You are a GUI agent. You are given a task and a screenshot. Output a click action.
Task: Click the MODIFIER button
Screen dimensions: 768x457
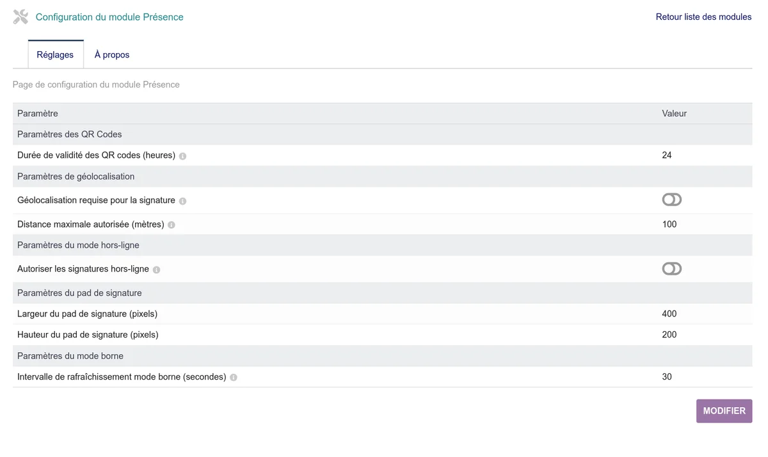tap(724, 411)
